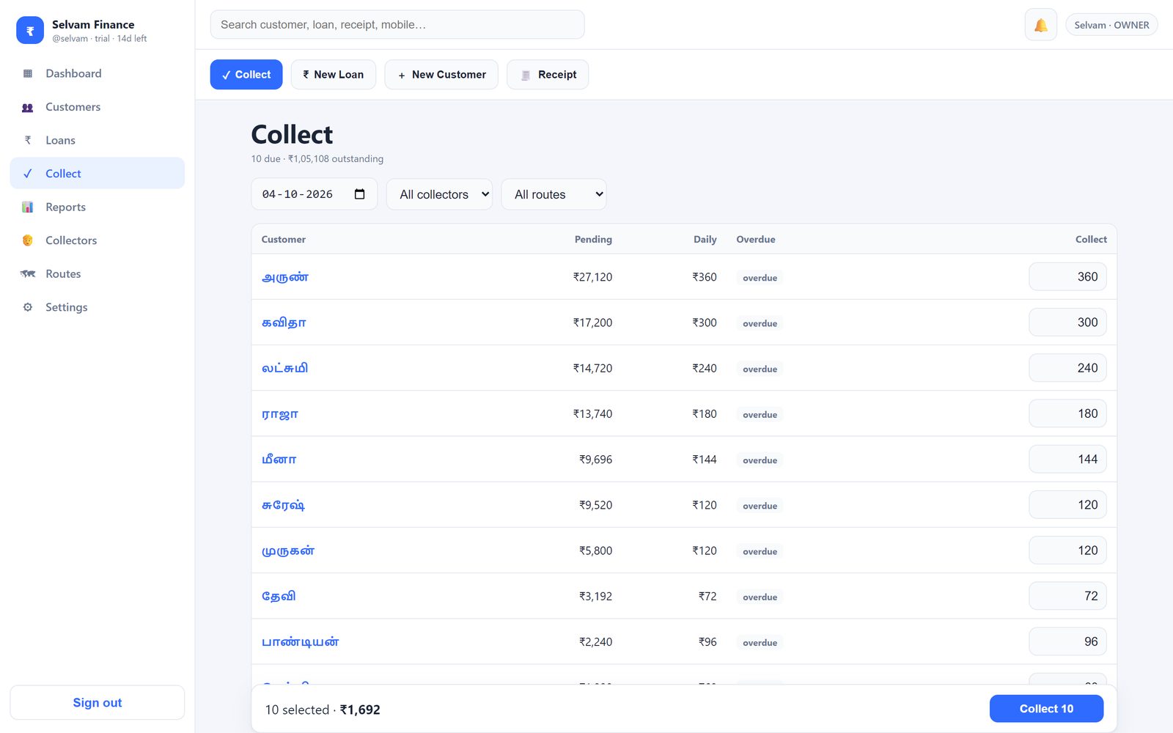Screen dimensions: 1173x733
Task: Edit the collect amount 300 for கவிதா
Action: point(1067,323)
